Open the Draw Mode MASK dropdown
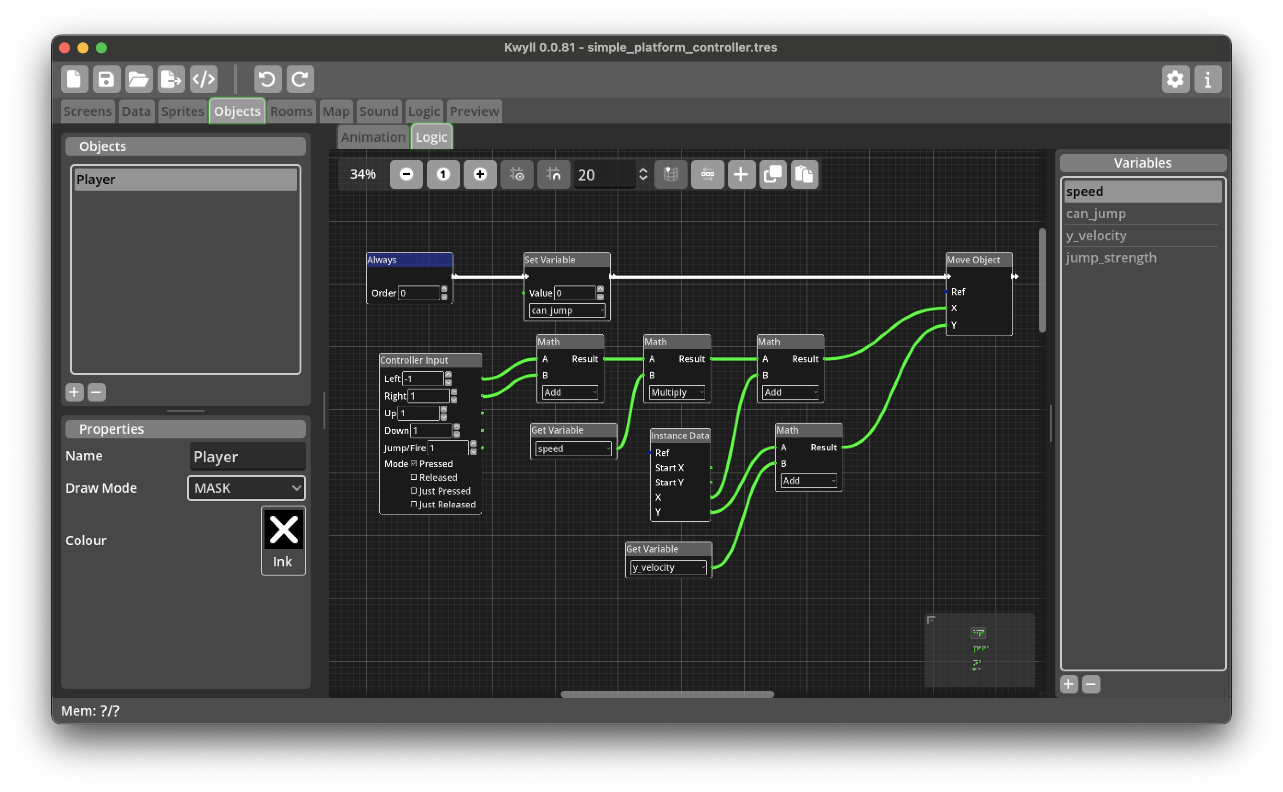 pyautogui.click(x=246, y=488)
